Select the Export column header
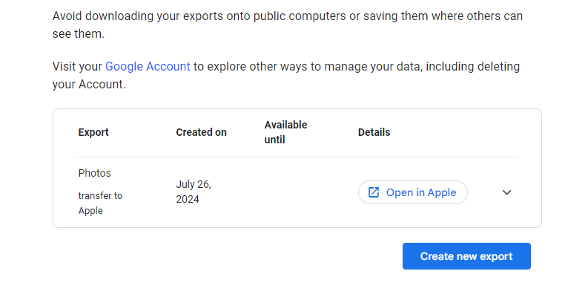588x297 pixels. [93, 132]
